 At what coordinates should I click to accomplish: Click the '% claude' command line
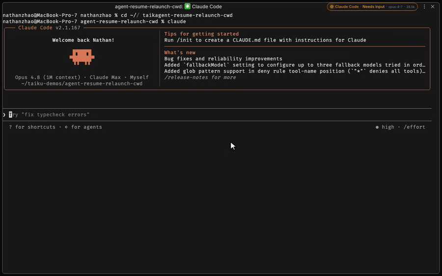click(x=94, y=22)
